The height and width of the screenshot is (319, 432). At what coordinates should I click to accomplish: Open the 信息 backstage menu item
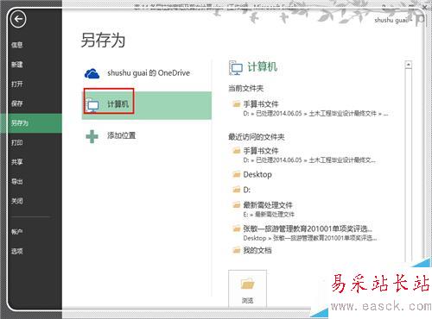tap(17, 45)
